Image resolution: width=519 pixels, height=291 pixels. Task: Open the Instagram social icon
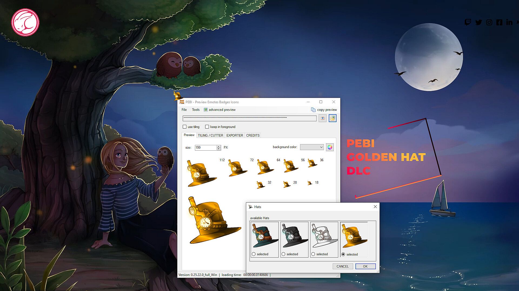[489, 22]
